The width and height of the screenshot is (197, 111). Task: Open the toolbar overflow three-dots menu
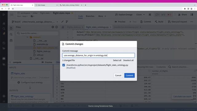191,22
